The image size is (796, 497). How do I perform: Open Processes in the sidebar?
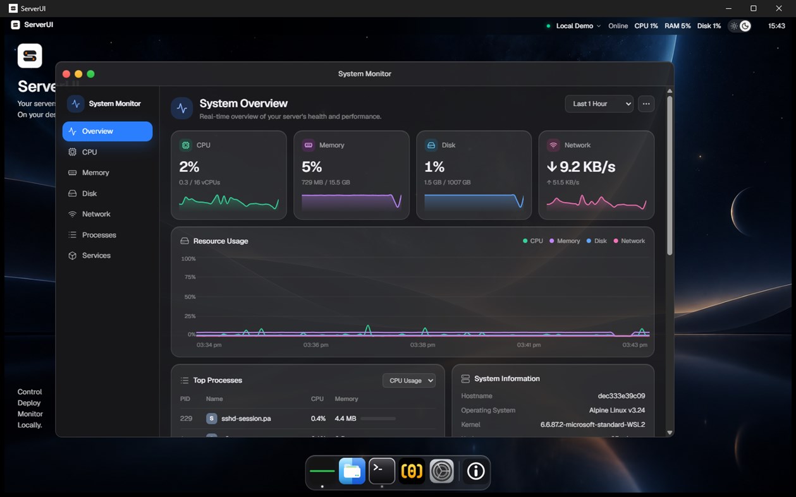[x=107, y=235]
